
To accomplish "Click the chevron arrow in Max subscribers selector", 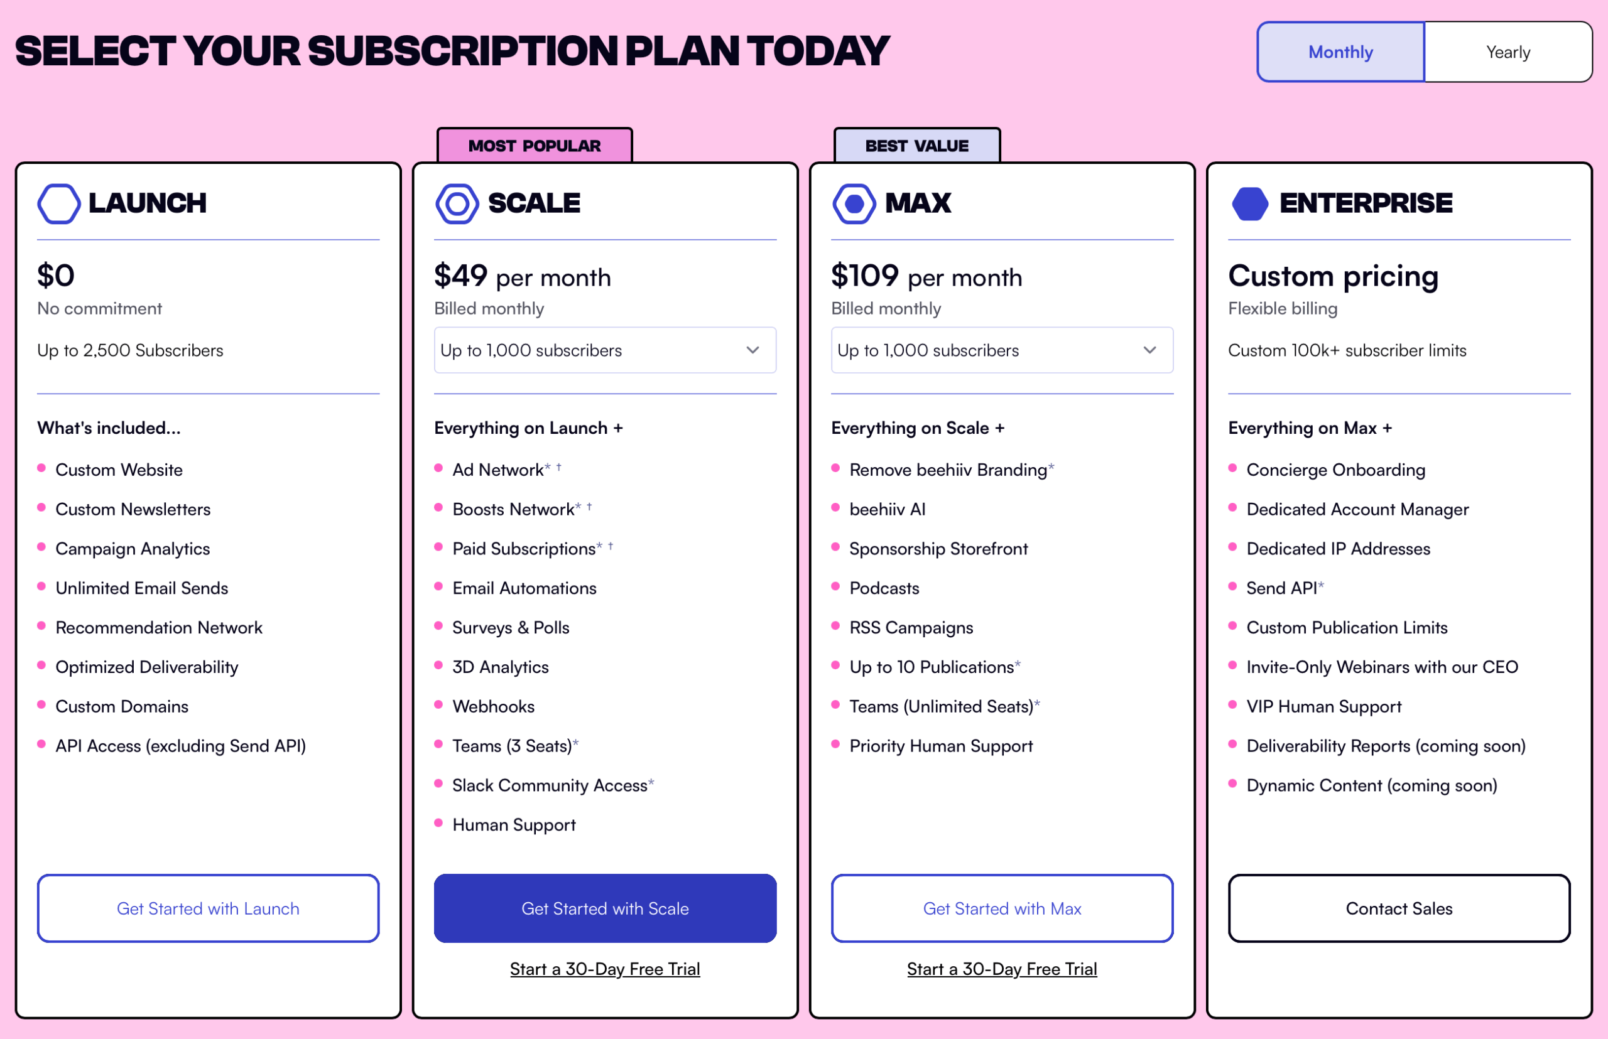I will (1149, 350).
